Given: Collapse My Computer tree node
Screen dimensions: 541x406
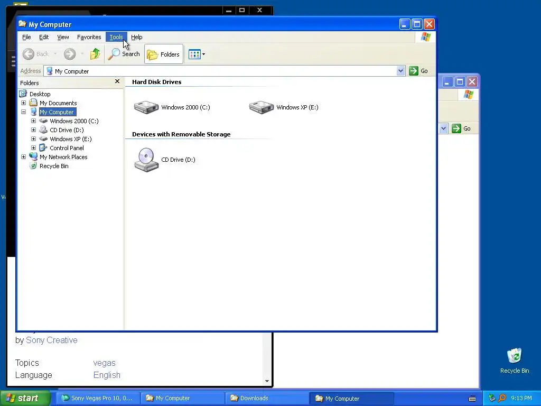Looking at the screenshot, I should (23, 112).
